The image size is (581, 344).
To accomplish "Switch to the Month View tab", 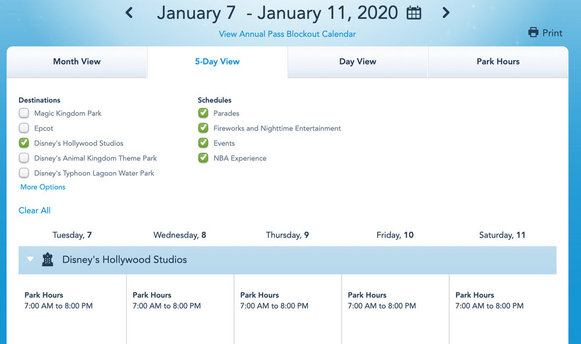I will coord(77,62).
